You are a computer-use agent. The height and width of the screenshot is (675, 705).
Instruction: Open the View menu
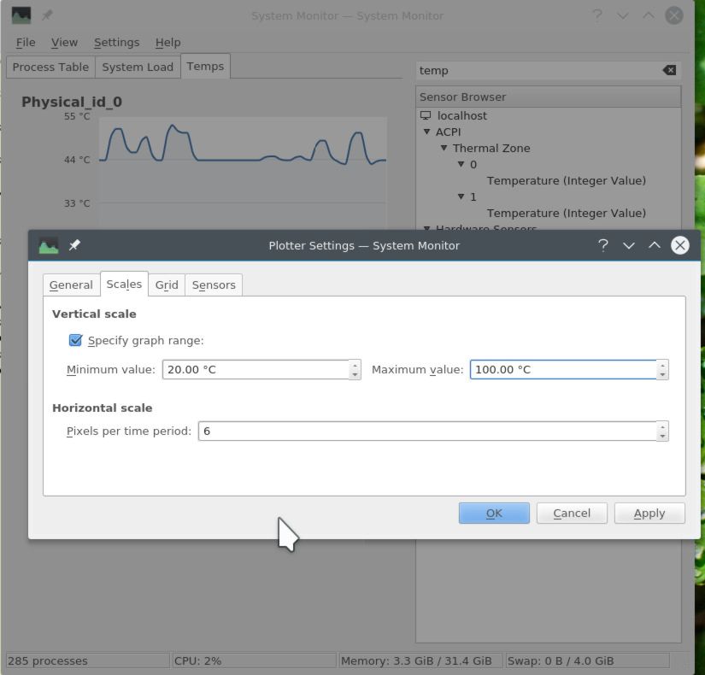64,42
